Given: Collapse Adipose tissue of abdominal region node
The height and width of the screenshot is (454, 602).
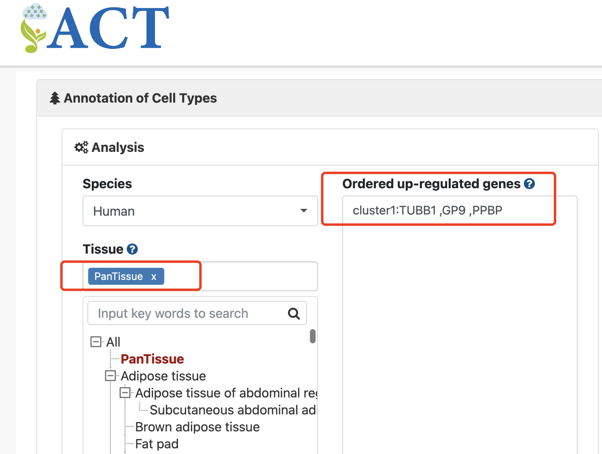Looking at the screenshot, I should 125,393.
